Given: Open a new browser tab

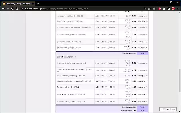Looking at the screenshot, I should coord(38,4).
